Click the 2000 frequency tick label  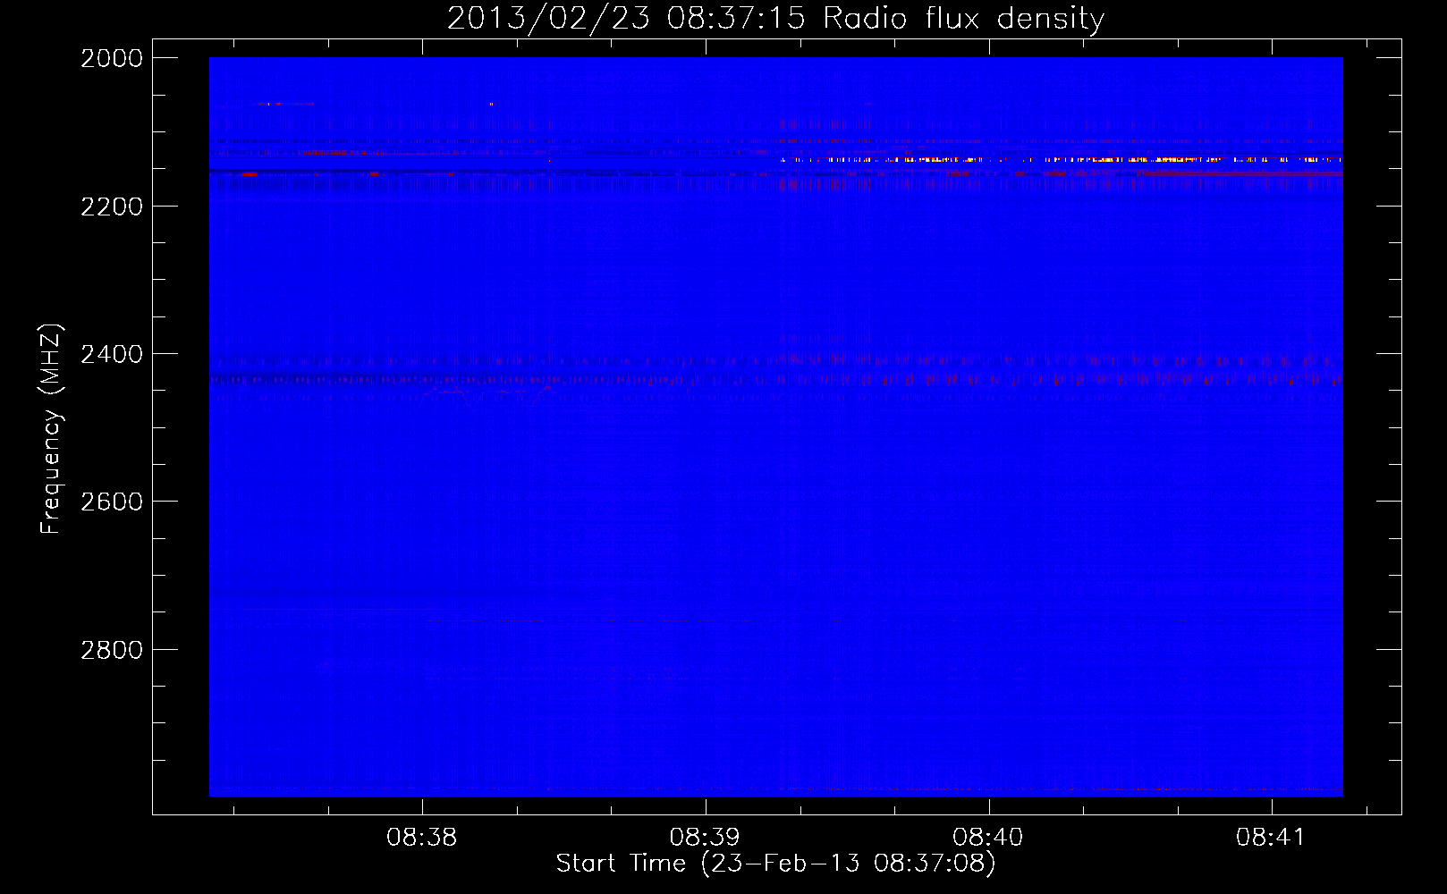click(112, 58)
